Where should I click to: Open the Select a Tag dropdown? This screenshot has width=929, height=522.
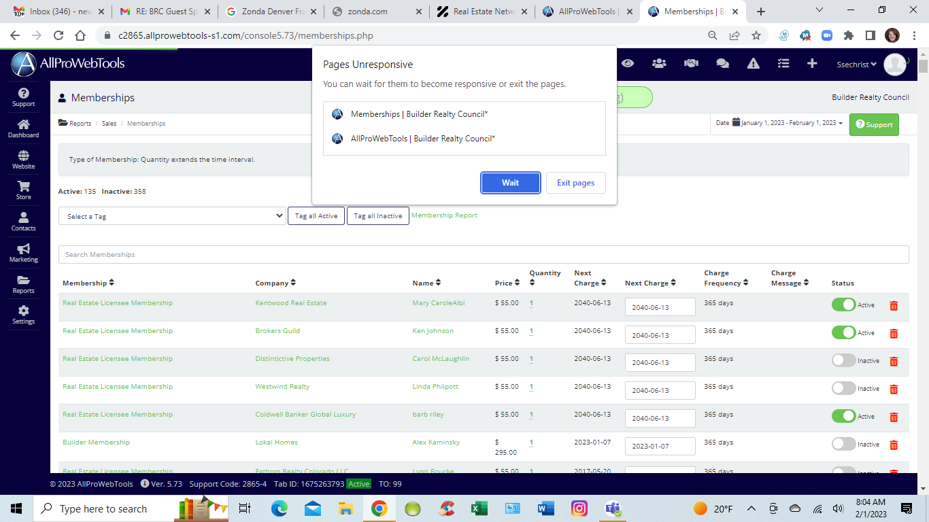(x=172, y=216)
